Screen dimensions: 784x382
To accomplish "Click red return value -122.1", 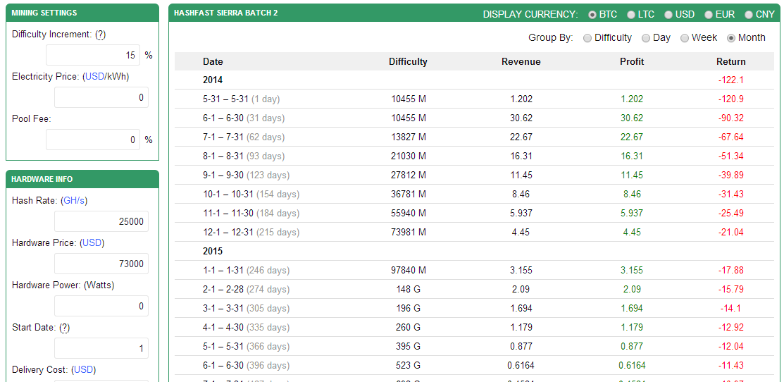I will (x=731, y=80).
